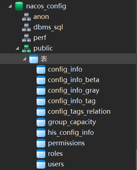Select the his_config_info table
137x170 pixels.
71,133
